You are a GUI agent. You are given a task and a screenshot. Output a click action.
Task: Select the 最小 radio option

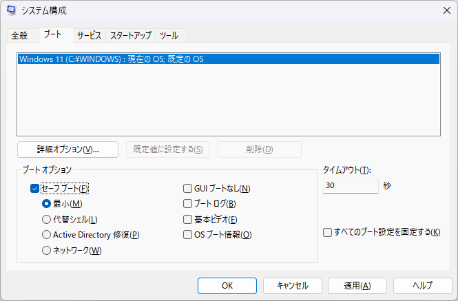point(47,204)
